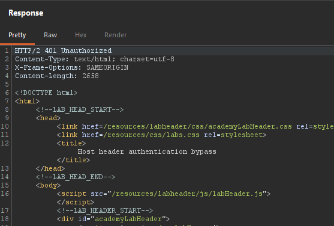Viewport: 334px width, 226px height.
Task: Select the opening <body> tag
Action: (x=48, y=185)
